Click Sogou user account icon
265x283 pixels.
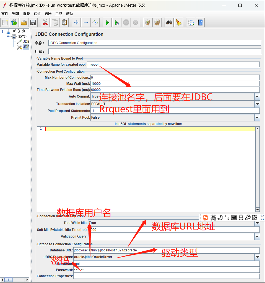tap(241, 218)
